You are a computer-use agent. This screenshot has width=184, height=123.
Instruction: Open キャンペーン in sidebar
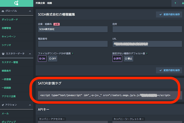point(9,36)
